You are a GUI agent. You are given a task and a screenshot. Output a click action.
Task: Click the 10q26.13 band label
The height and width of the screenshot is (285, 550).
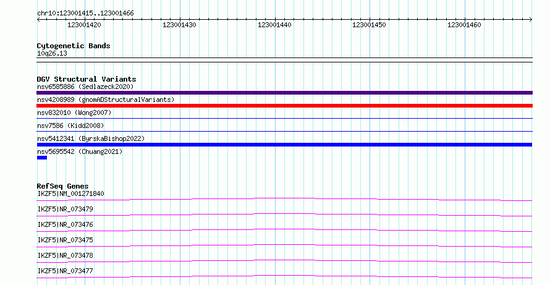tap(52, 54)
